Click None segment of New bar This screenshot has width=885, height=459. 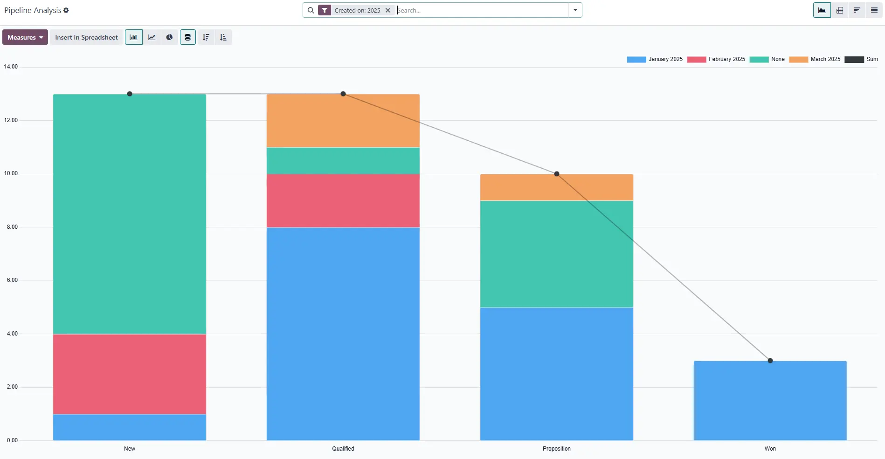(130, 214)
